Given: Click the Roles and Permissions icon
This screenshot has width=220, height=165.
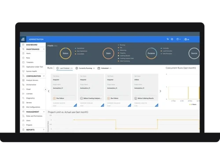Looking at the screenshot, I should pos(23,116).
